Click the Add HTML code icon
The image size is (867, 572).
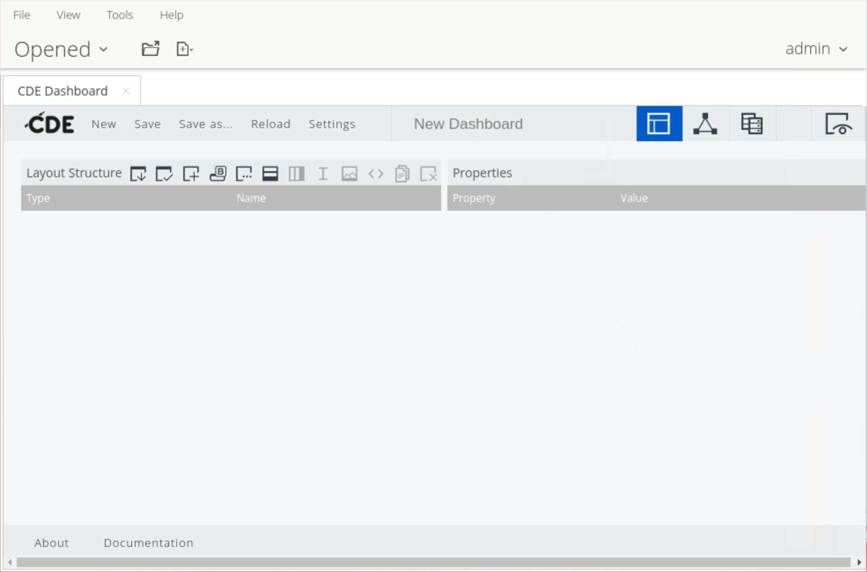pyautogui.click(x=376, y=173)
